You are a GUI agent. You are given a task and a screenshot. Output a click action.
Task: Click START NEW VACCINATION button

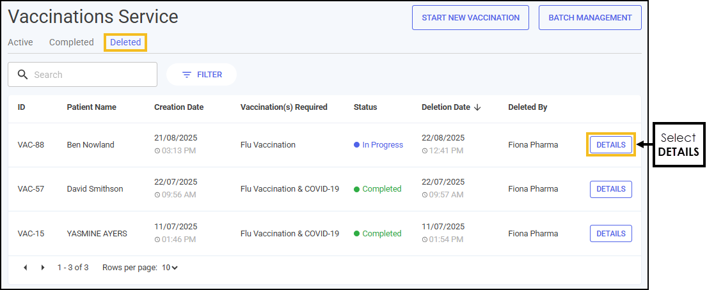[471, 18]
